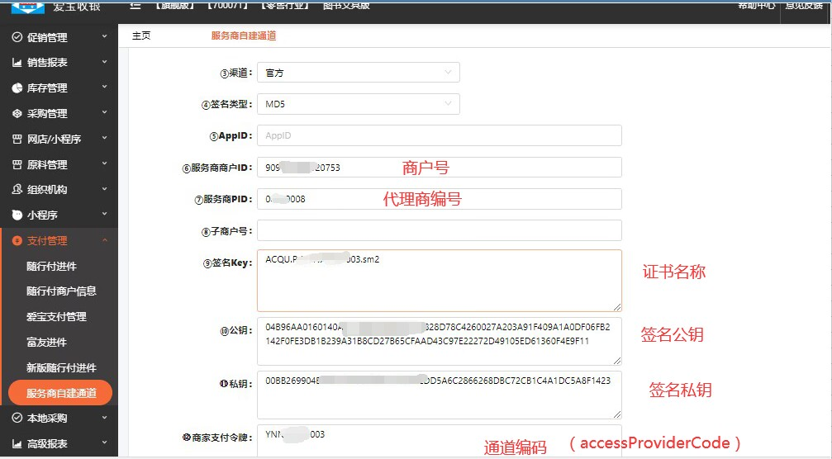The height and width of the screenshot is (459, 832).
Task: Click the 促销管理 checkmark icon in sidebar
Action: (17, 37)
